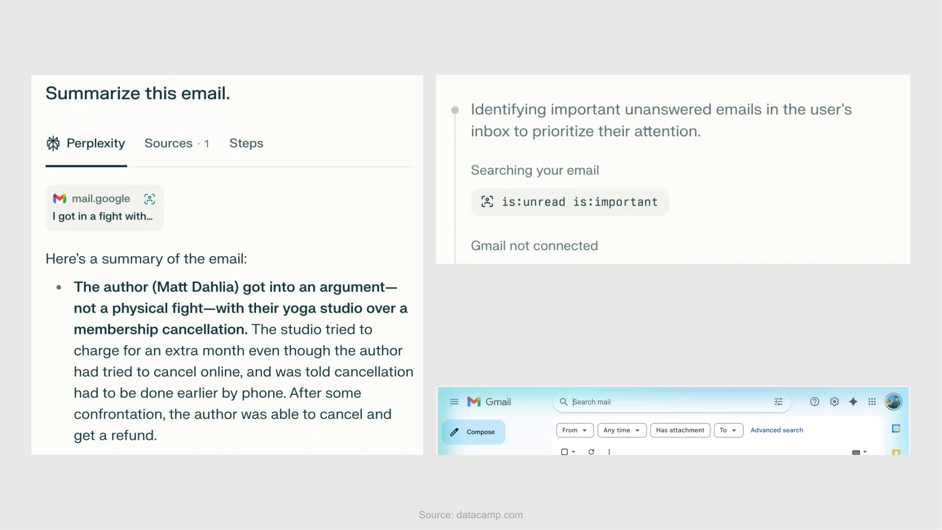
Task: Switch to the Perplexity tab
Action: (x=86, y=144)
